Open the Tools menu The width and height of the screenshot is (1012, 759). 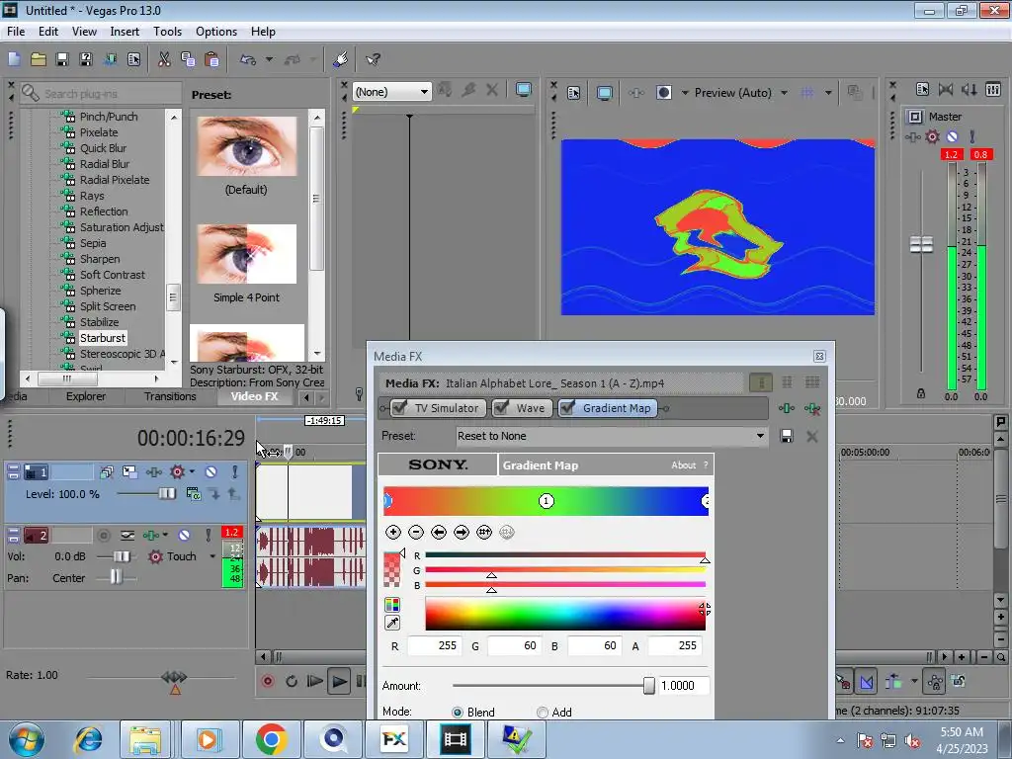[167, 31]
